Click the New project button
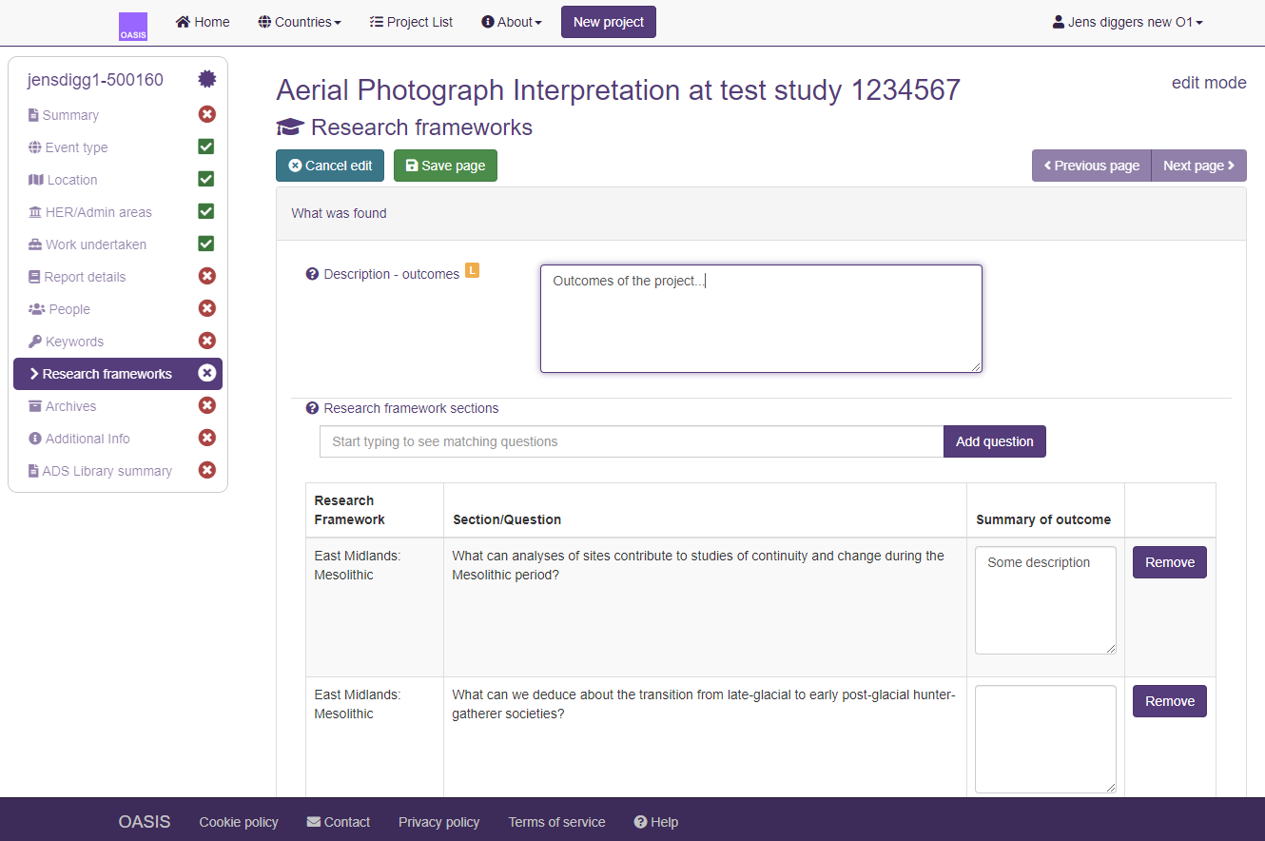The image size is (1265, 841). [609, 22]
